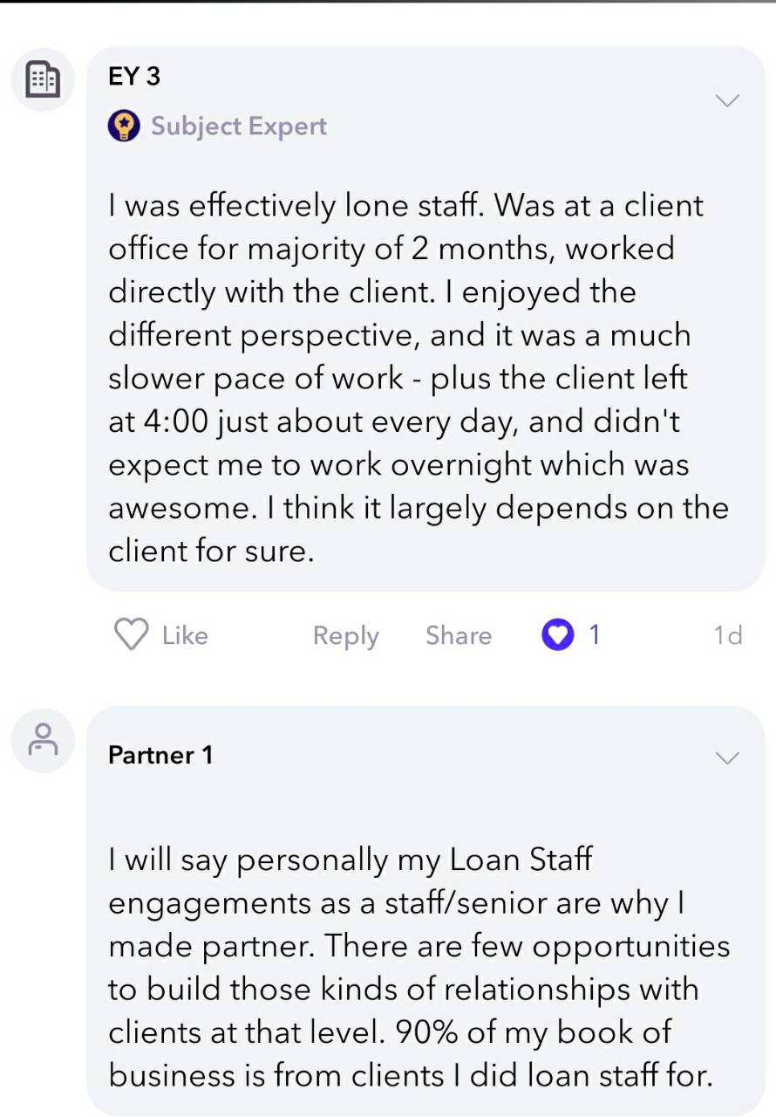Screen dimensions: 776x1117
Task: Click the 1d timestamp
Action: point(727,635)
